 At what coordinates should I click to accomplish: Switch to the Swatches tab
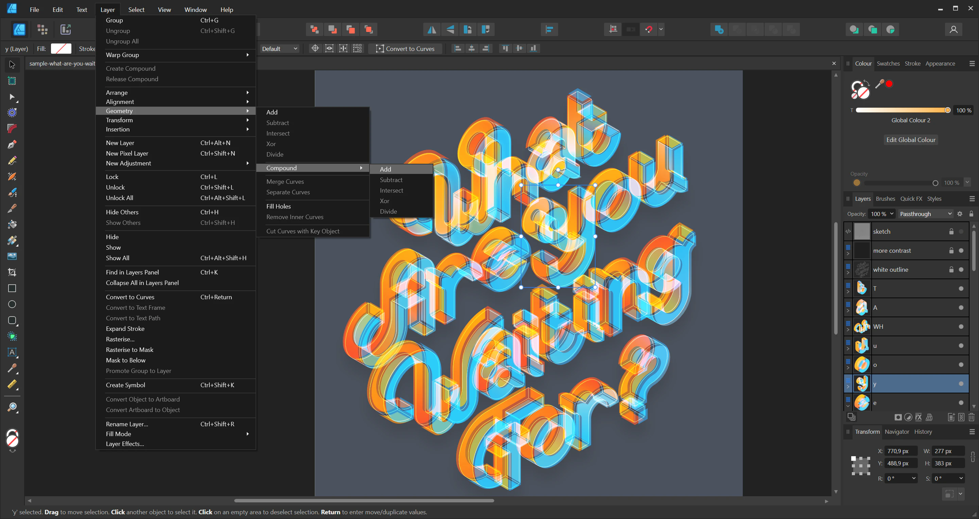[888, 64]
